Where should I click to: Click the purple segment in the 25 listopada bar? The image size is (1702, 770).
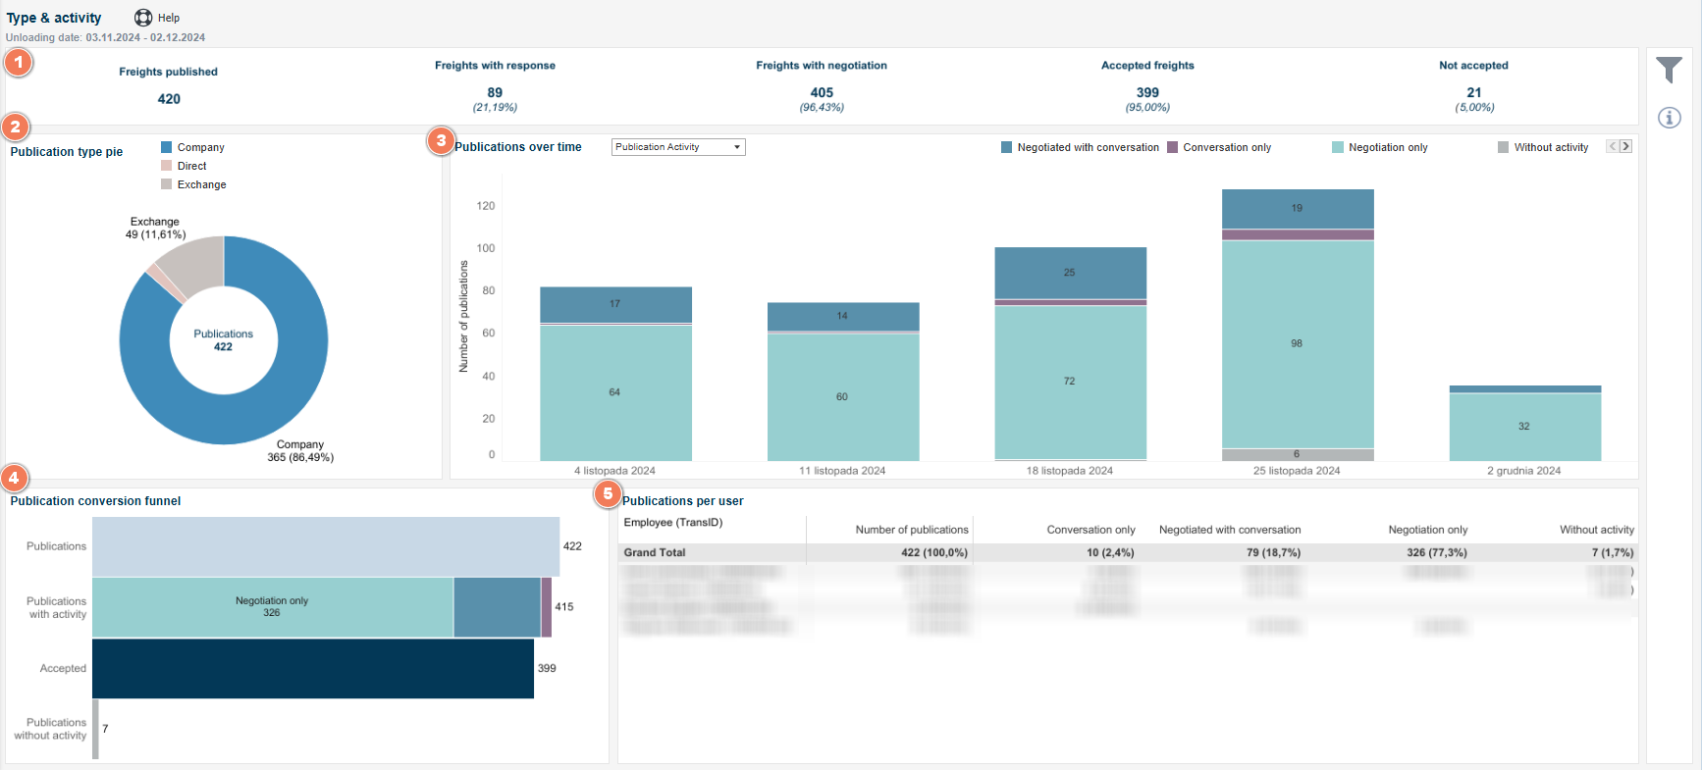pyautogui.click(x=1298, y=234)
